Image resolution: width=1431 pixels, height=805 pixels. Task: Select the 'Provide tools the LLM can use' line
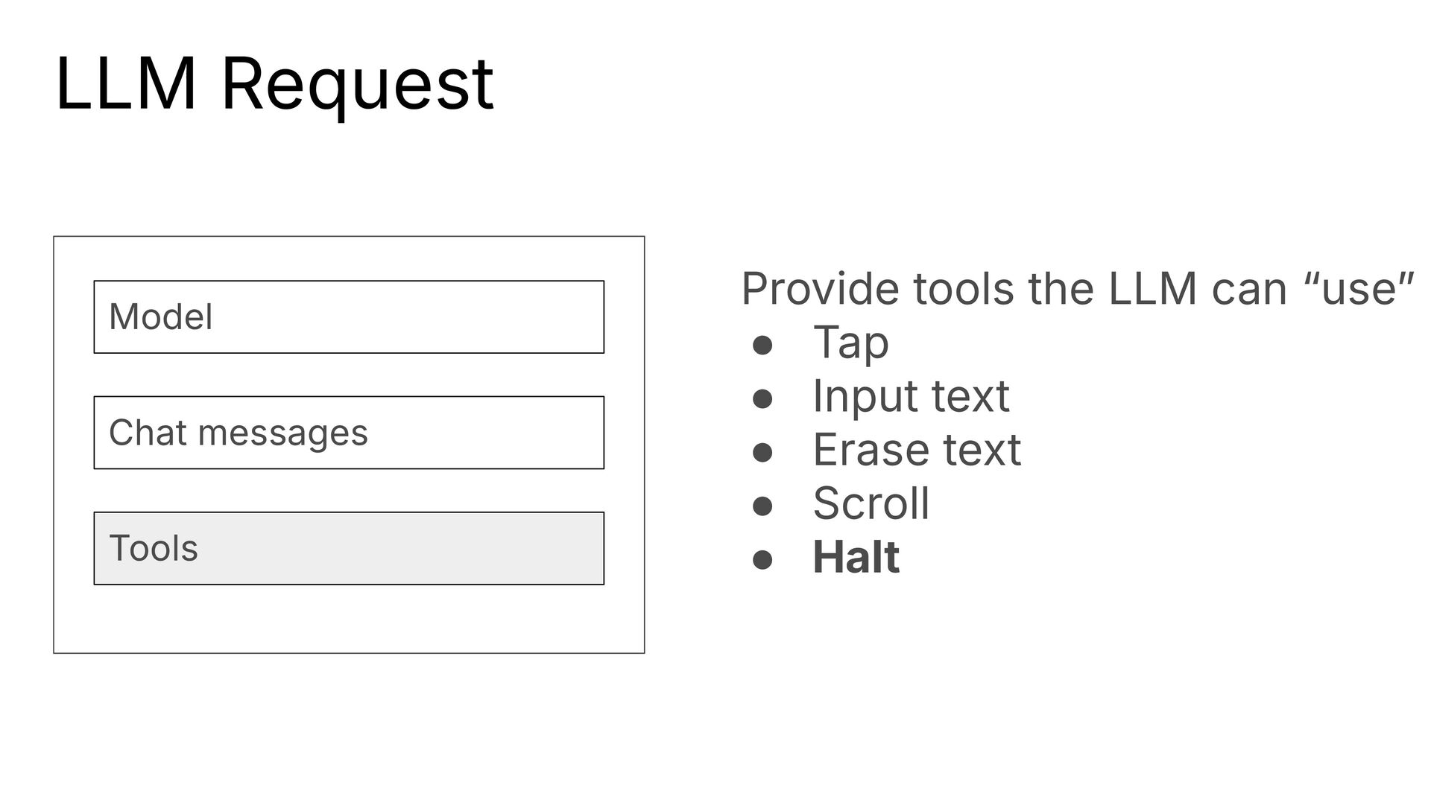pos(1077,289)
